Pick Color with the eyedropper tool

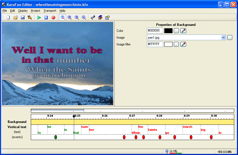point(183,31)
